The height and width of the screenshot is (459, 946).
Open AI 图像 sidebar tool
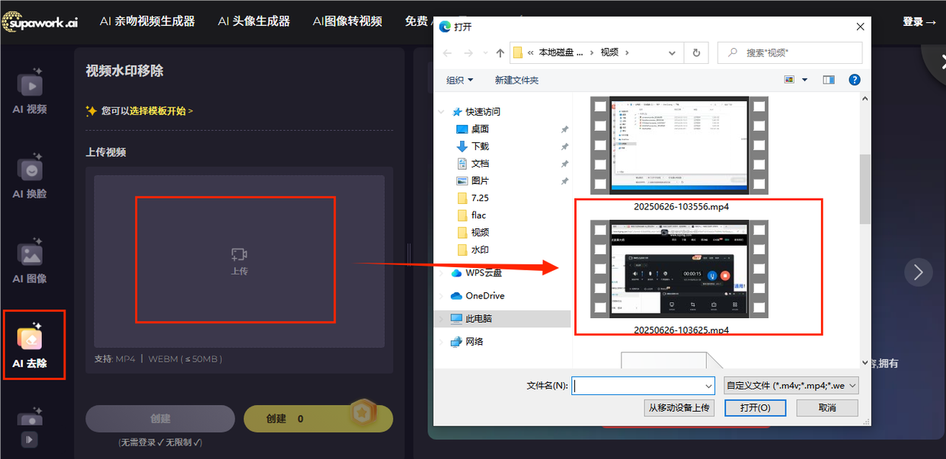point(30,261)
